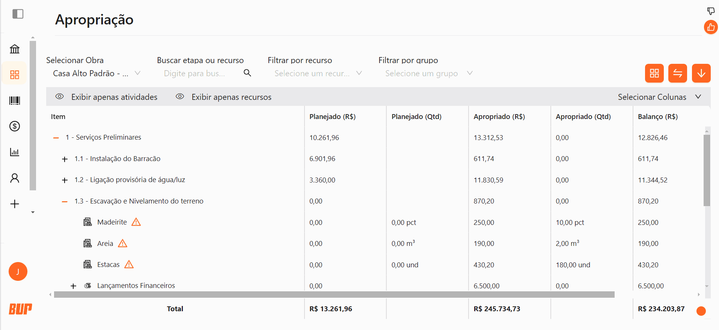Click the orange download arrow button

(x=701, y=73)
